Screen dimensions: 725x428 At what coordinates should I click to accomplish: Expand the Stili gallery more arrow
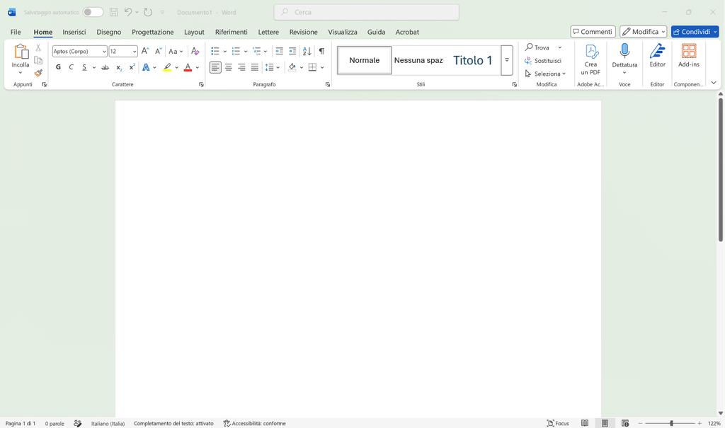507,60
